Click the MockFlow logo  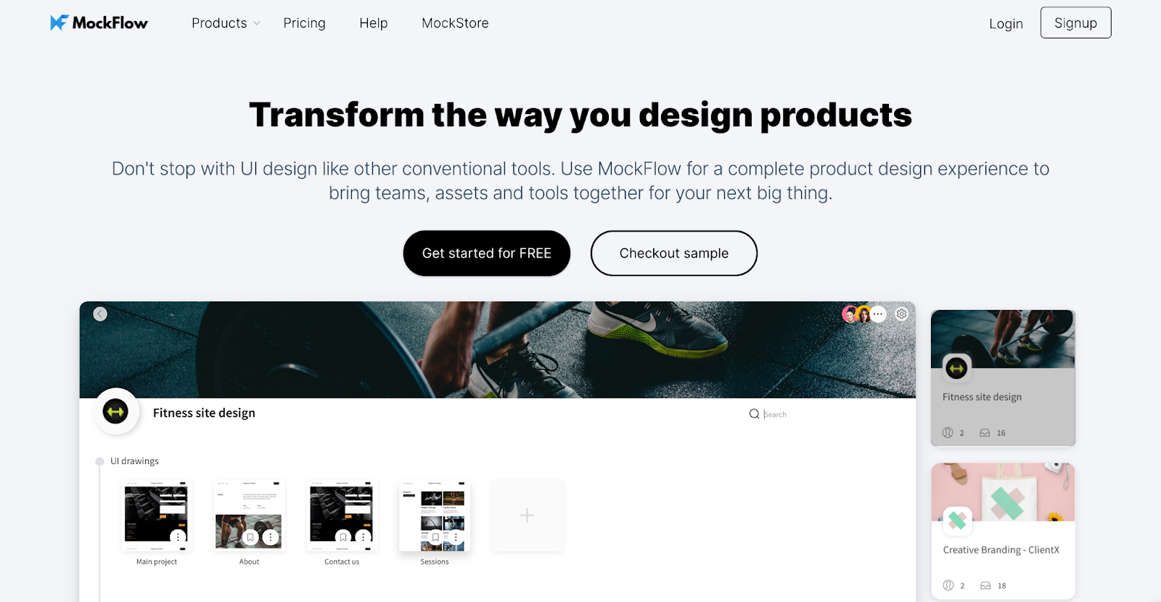[x=99, y=23]
